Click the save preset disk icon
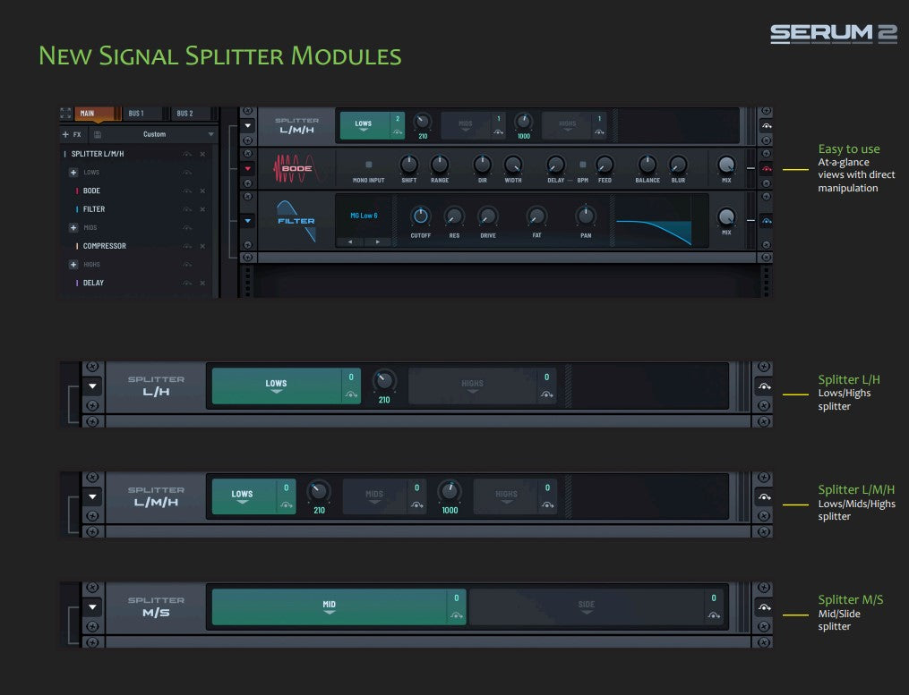Screen dimensions: 909x695 (98, 134)
